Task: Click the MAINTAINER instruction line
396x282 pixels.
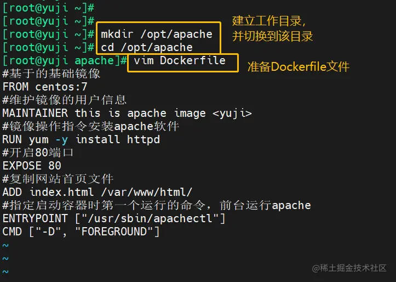Action: coord(127,113)
